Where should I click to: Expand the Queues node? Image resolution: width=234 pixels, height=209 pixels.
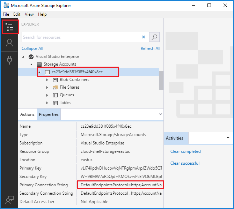click(47, 95)
